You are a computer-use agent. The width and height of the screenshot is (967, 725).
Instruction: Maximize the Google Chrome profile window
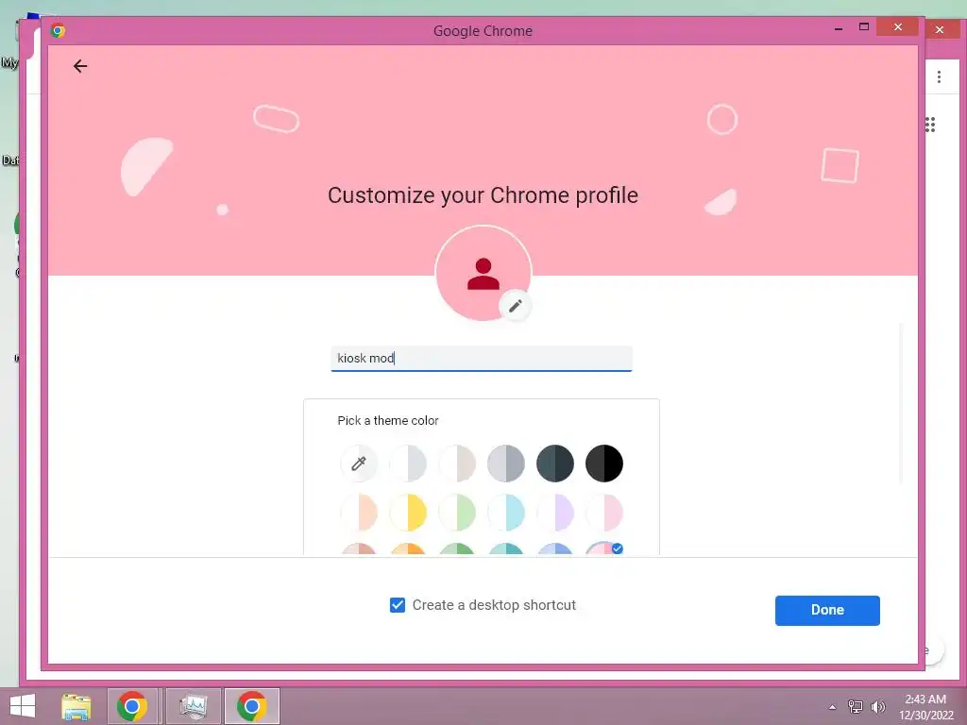(x=863, y=27)
